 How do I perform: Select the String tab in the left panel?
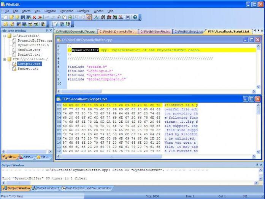pyautogui.click(x=26, y=157)
